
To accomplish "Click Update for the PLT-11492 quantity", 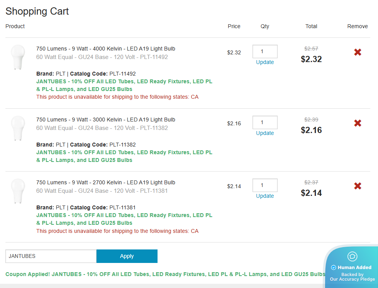I will pos(265,62).
